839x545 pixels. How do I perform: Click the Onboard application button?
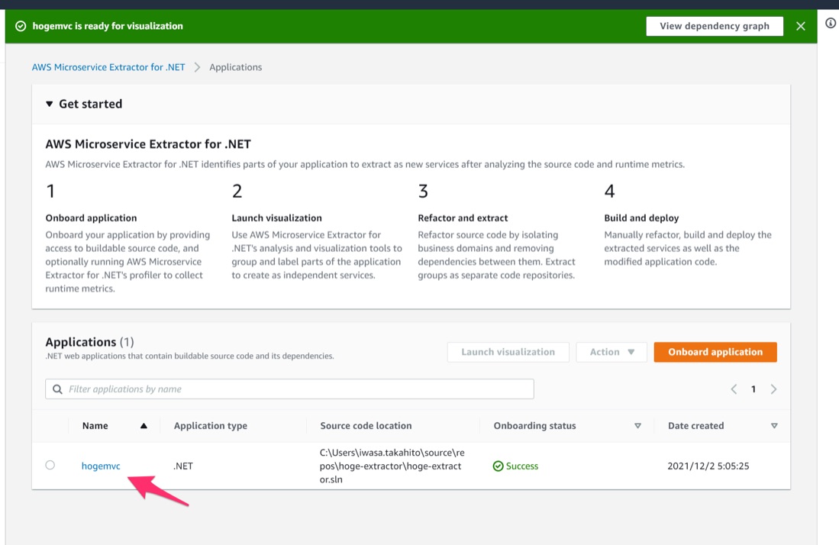tap(715, 352)
